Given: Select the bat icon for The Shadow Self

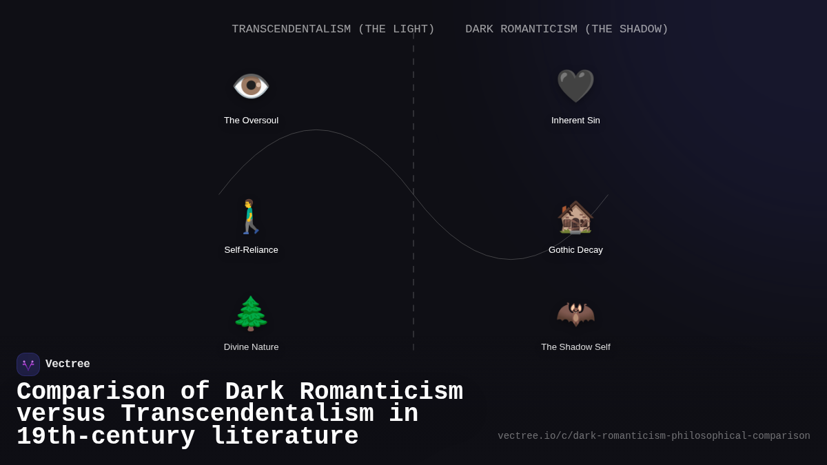Looking at the screenshot, I should click(x=575, y=313).
